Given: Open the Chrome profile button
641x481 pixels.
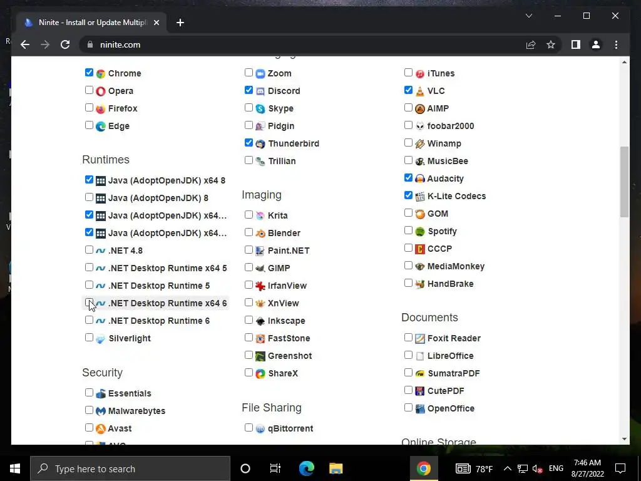Looking at the screenshot, I should click(596, 44).
